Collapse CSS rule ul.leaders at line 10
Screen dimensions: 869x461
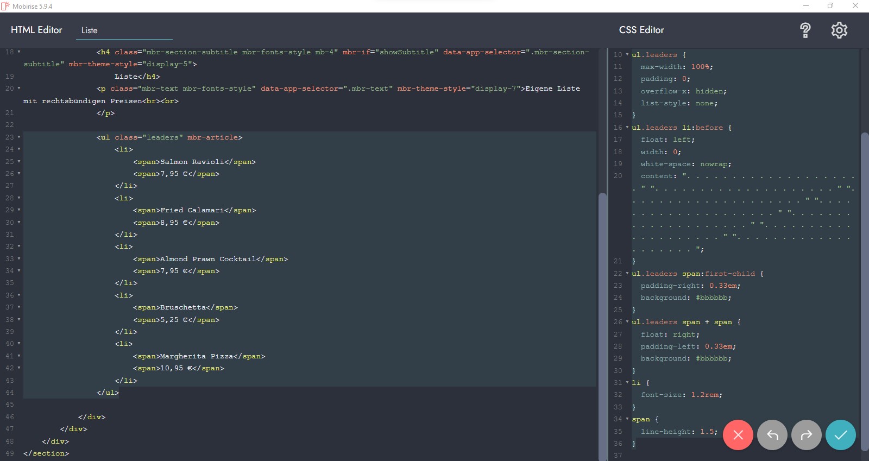coord(627,55)
